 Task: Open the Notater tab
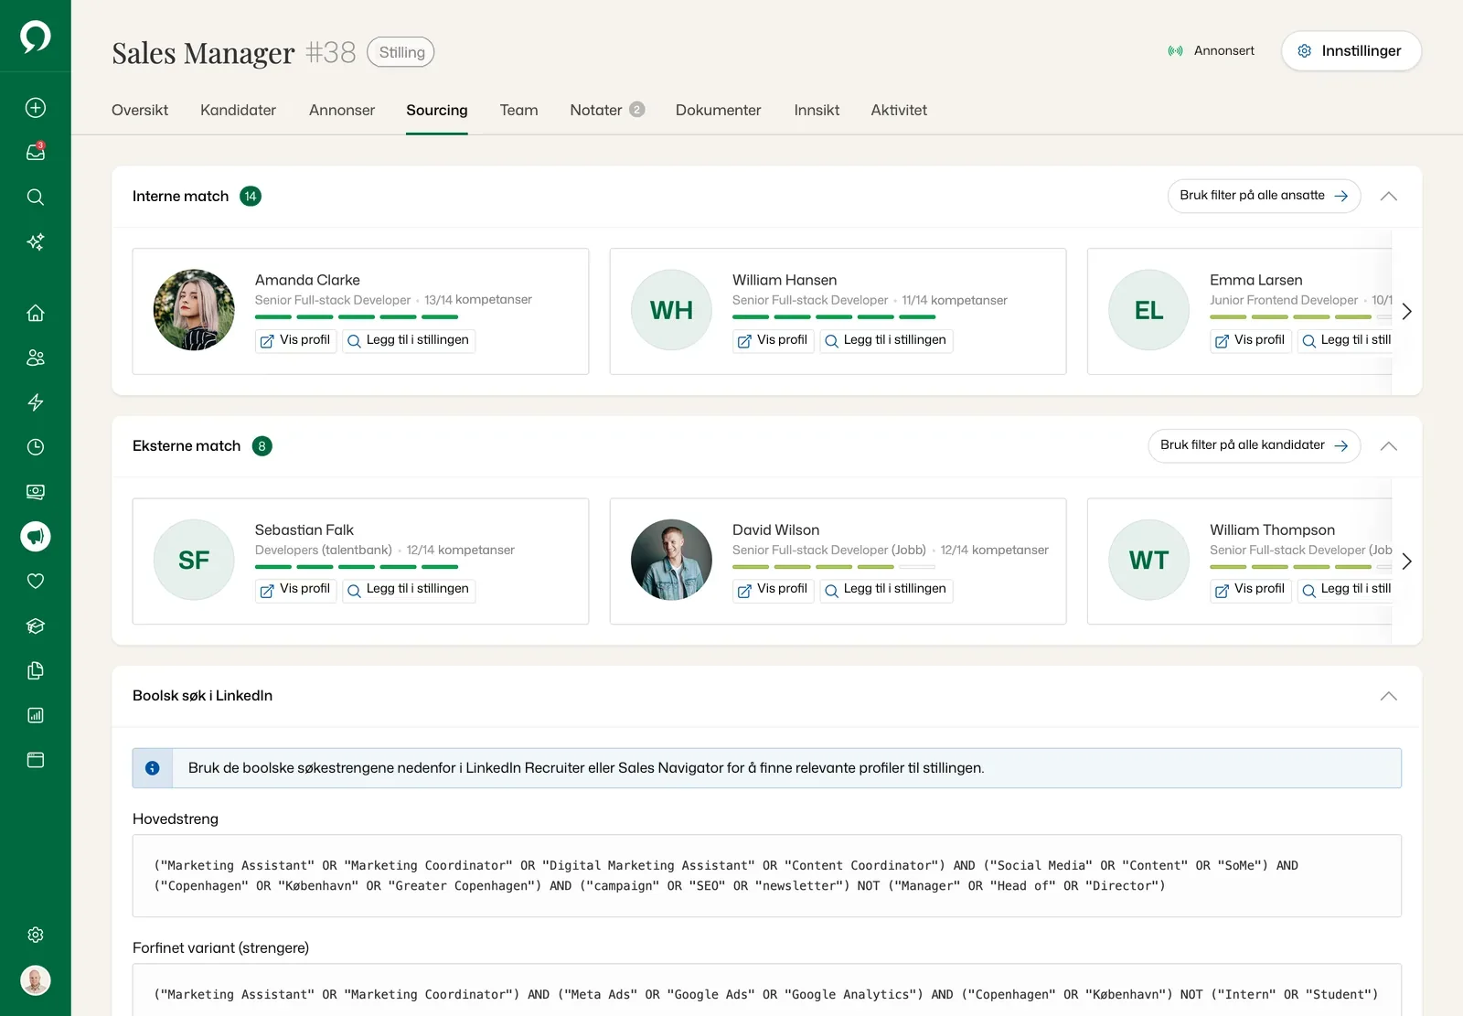click(x=607, y=110)
